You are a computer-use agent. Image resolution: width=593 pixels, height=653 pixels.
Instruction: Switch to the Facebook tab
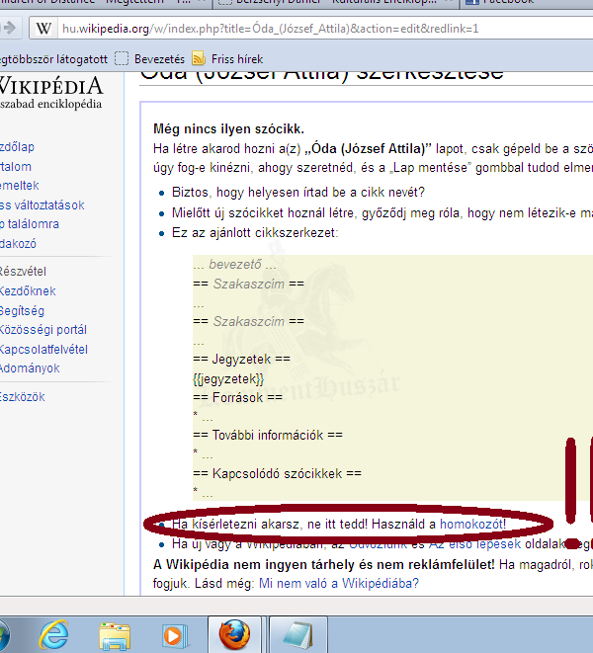[527, 3]
